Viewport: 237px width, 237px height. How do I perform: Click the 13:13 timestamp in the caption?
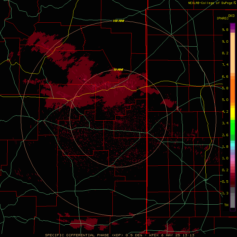[x=188, y=235]
